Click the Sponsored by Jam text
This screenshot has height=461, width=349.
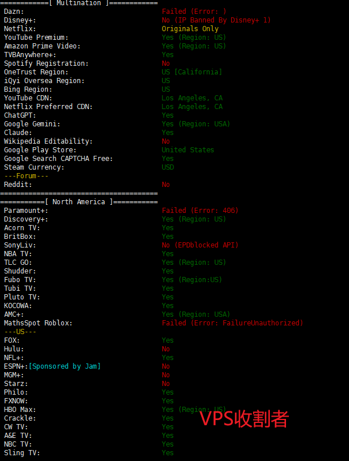pos(65,366)
